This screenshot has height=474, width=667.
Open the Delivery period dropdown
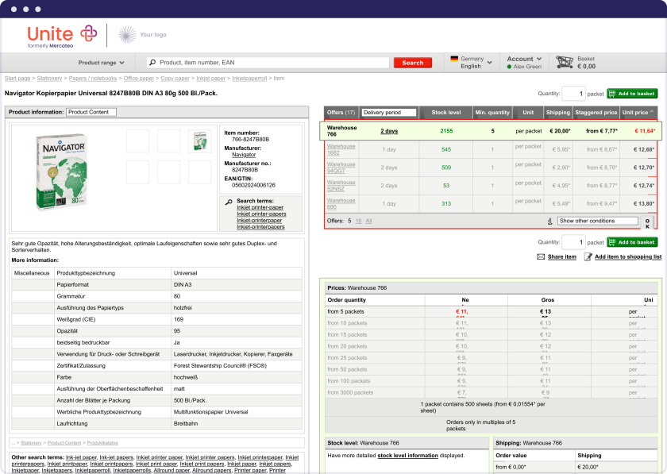pos(389,113)
